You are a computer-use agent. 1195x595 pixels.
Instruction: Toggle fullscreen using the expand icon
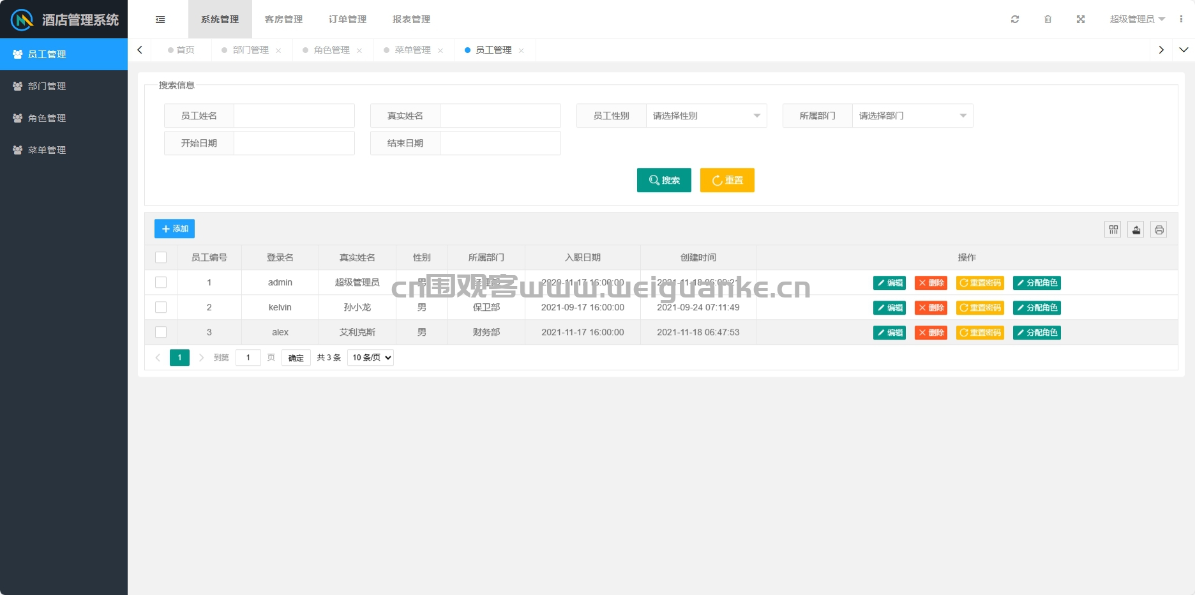click(x=1081, y=19)
